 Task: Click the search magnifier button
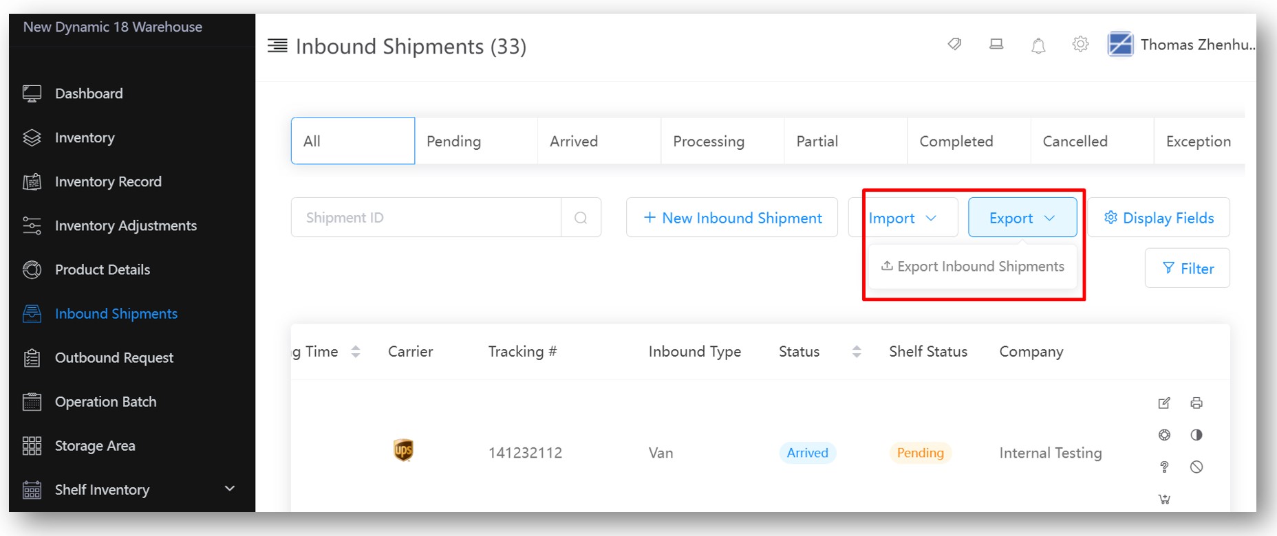[x=581, y=218]
